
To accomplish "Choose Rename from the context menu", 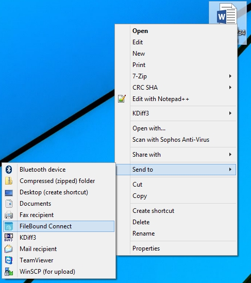I will point(176,234).
